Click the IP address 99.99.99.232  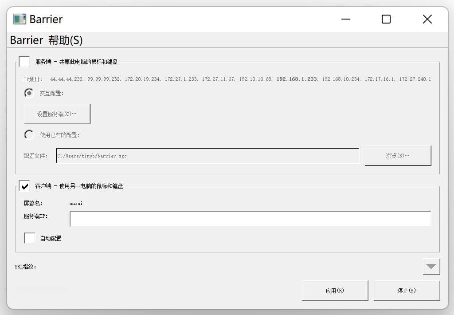pos(103,79)
